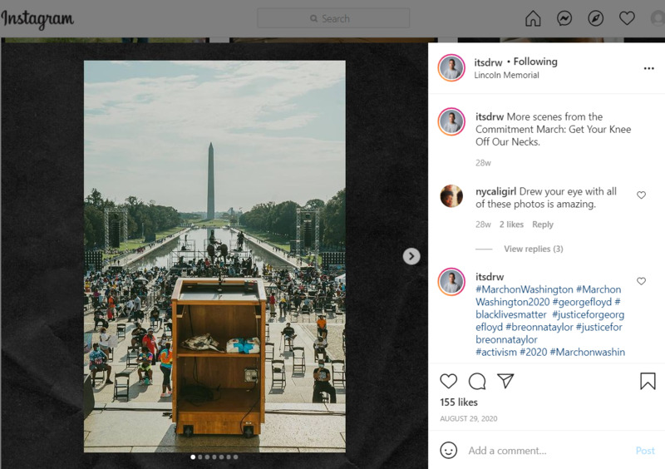This screenshot has width=665, height=469.
Task: Click the Following status button
Action: tap(534, 62)
